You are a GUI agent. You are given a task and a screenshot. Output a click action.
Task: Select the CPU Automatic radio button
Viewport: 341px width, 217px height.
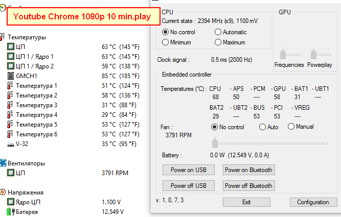click(218, 32)
